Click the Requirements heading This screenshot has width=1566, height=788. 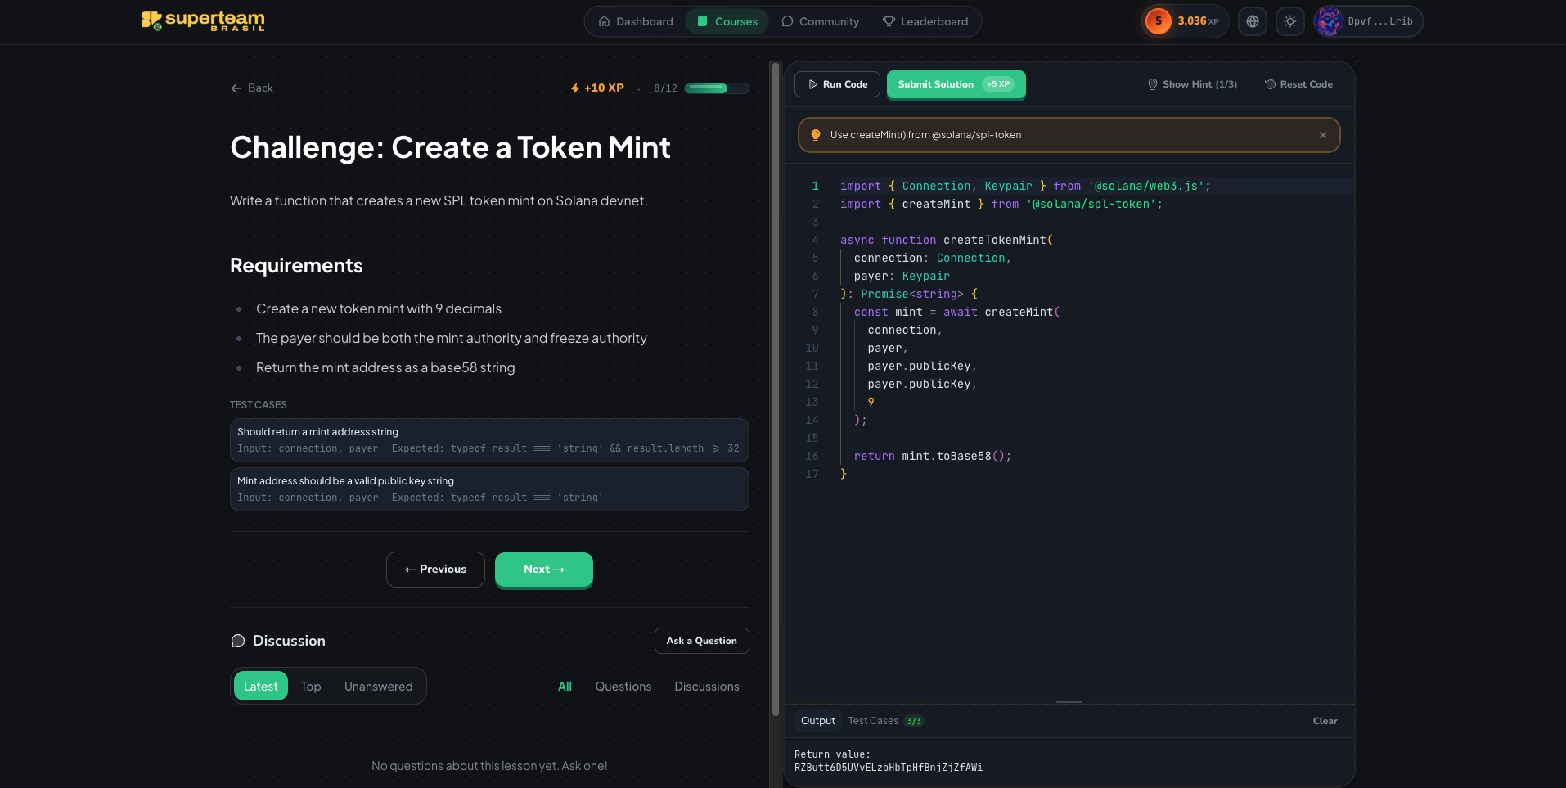[296, 266]
